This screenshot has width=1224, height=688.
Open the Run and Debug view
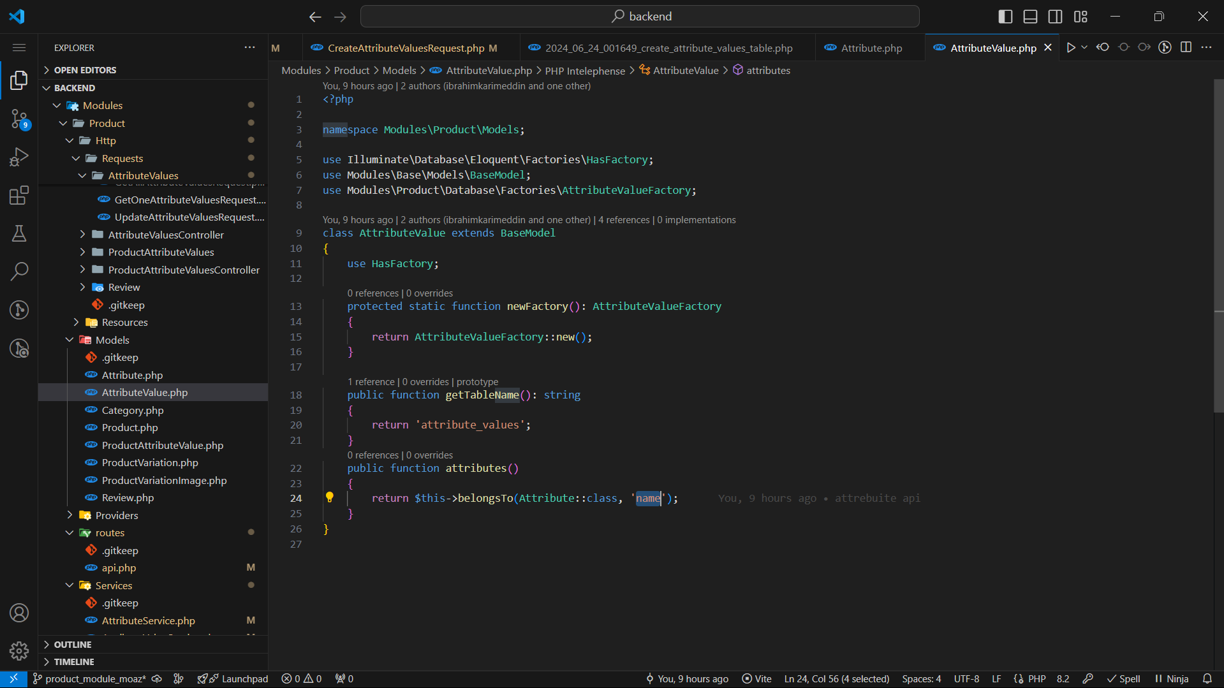tap(19, 157)
